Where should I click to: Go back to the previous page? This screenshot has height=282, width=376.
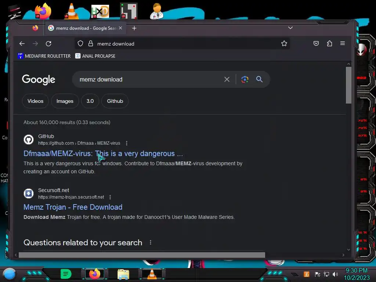(22, 44)
